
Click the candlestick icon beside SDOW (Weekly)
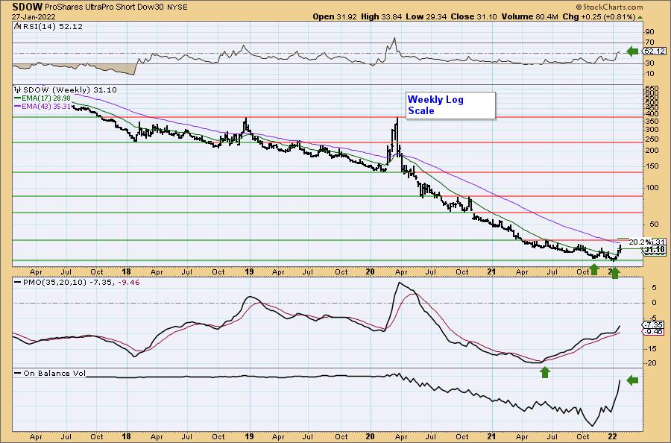click(18, 90)
